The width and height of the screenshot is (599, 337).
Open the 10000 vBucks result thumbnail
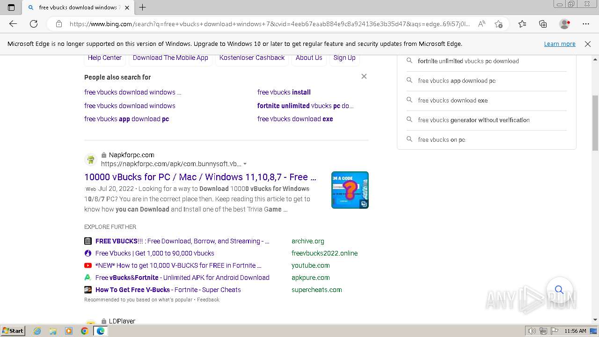point(350,190)
